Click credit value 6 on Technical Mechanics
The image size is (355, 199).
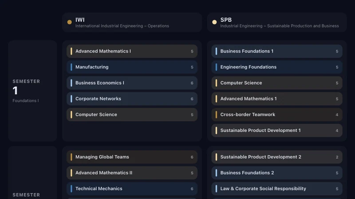coord(192,189)
